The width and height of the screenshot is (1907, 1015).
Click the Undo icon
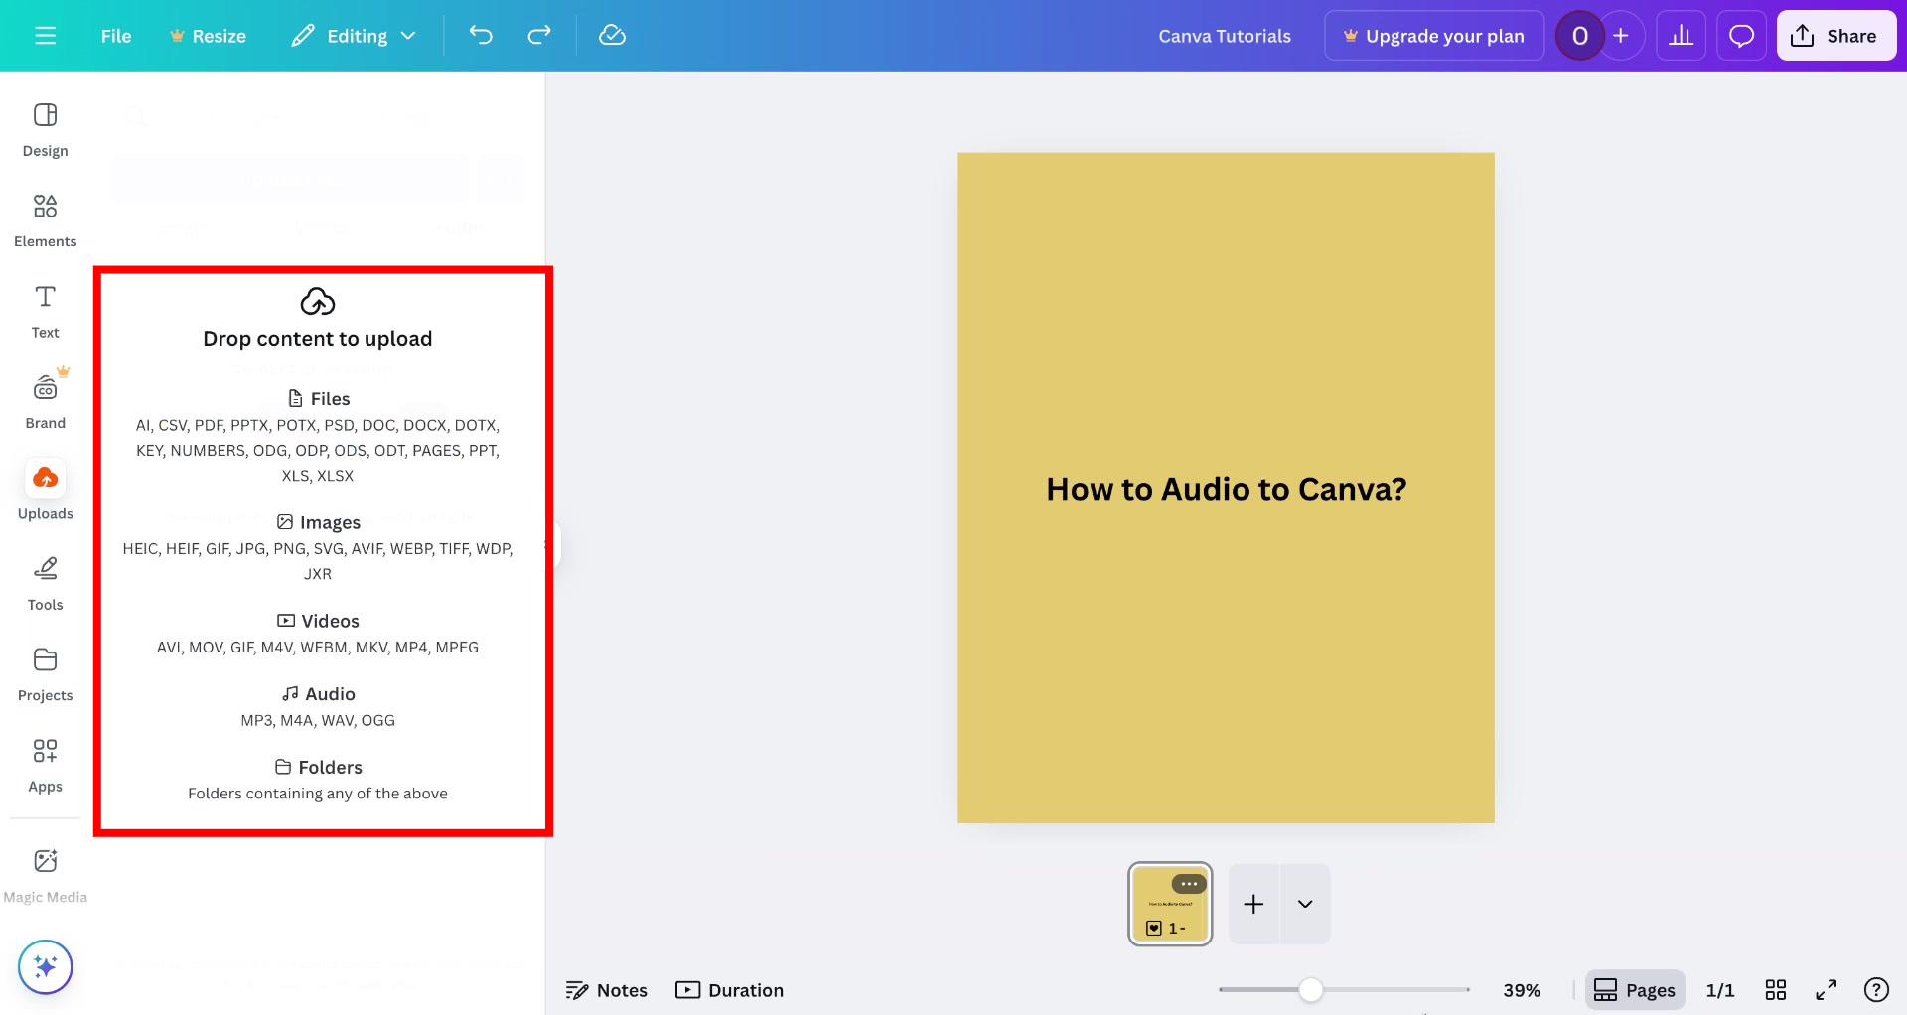[x=481, y=35]
